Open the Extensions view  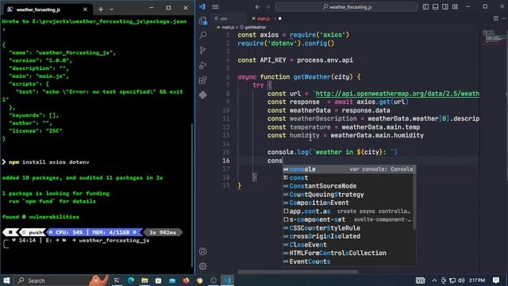coord(203,80)
